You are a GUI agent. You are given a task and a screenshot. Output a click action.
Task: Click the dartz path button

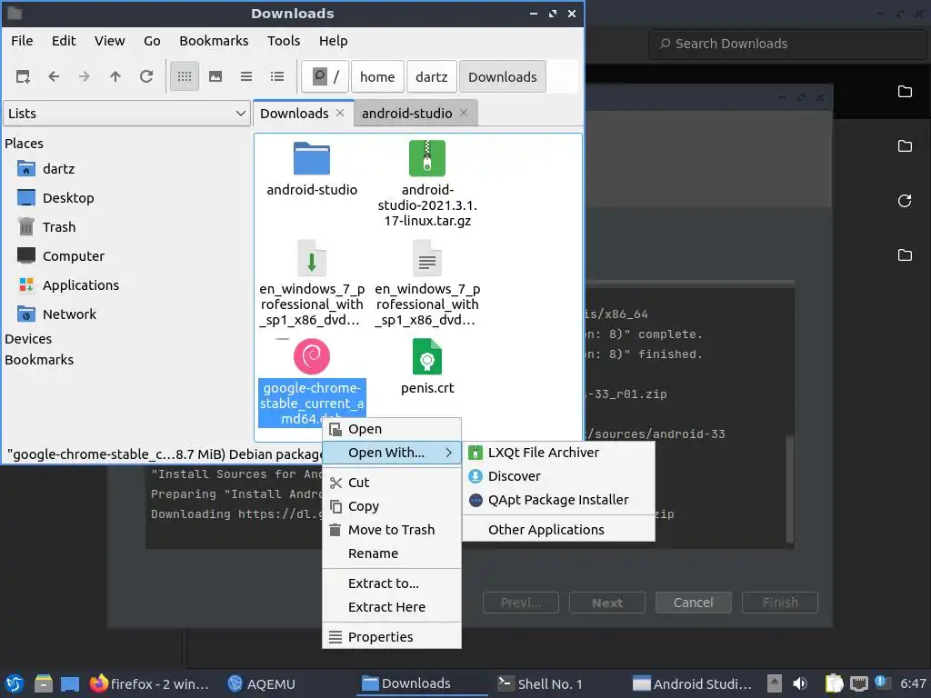click(432, 76)
